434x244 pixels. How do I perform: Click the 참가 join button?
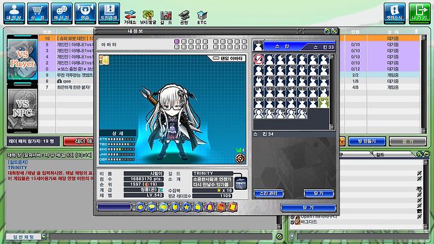point(407,141)
